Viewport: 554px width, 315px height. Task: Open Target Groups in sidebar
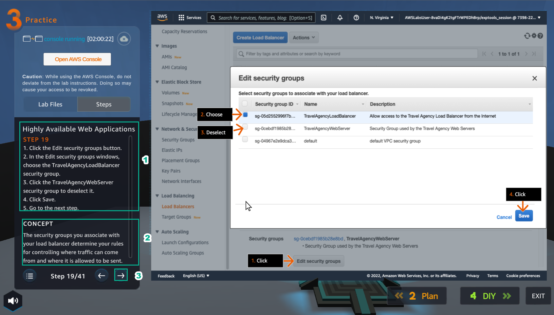[x=176, y=217]
